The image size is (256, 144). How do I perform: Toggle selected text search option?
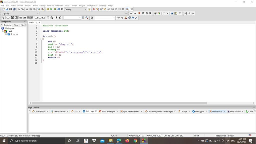[x=129, y=18]
